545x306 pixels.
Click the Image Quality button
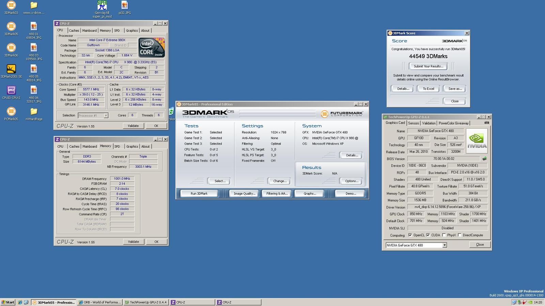(x=244, y=193)
